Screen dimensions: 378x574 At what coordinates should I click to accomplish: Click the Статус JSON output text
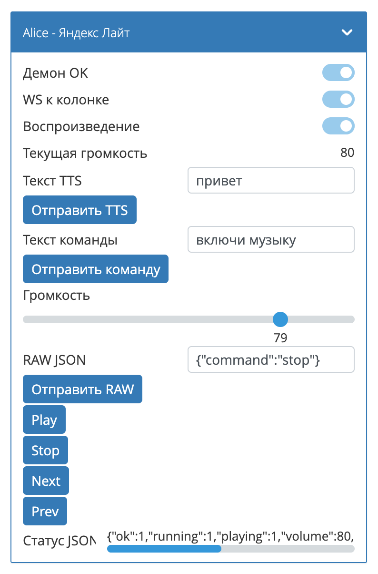click(x=230, y=536)
